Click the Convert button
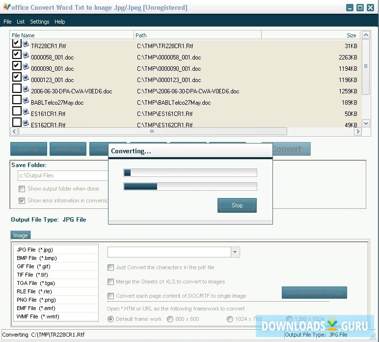379x342 pixels. click(x=292, y=149)
